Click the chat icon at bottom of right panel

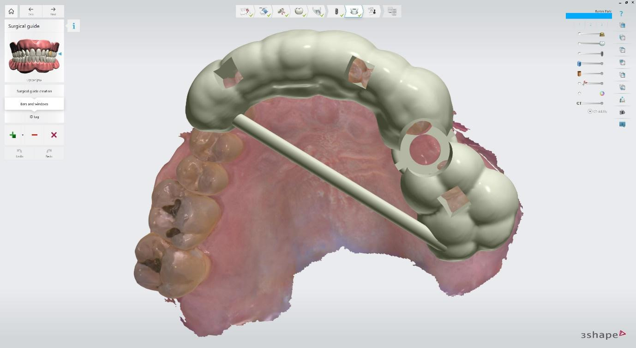[x=622, y=124]
